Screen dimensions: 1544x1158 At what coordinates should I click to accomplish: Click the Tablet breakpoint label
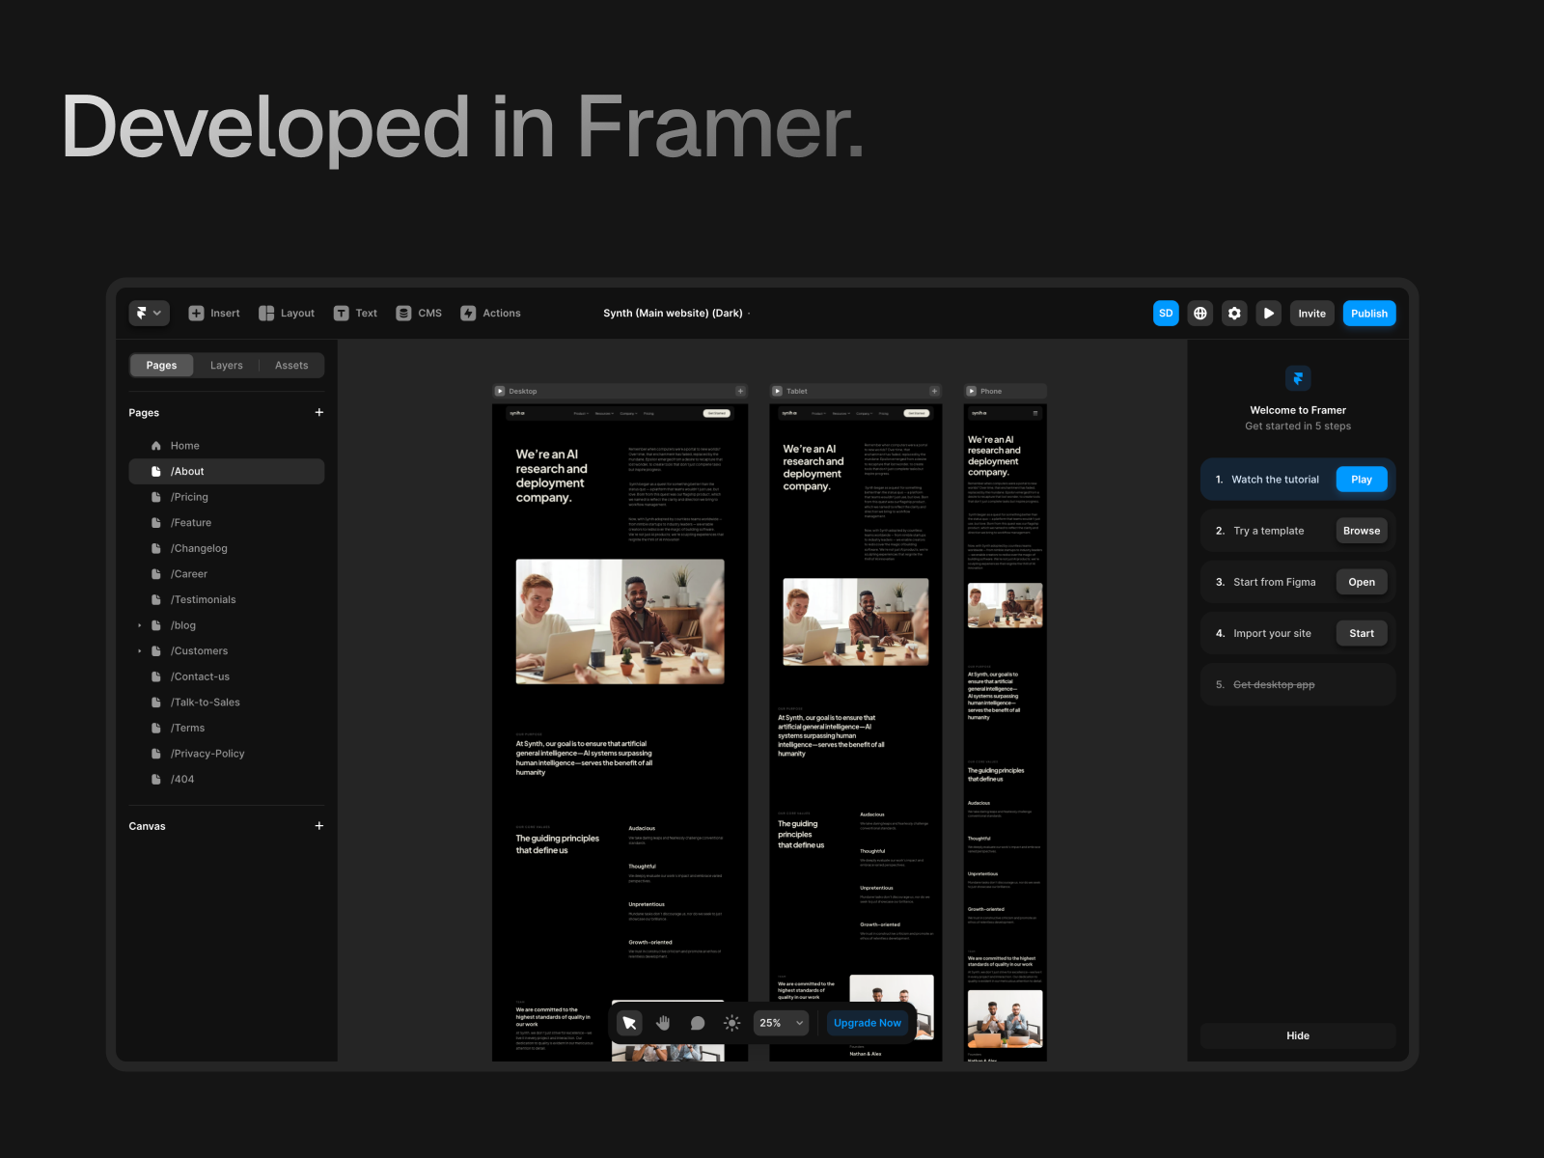tap(797, 391)
